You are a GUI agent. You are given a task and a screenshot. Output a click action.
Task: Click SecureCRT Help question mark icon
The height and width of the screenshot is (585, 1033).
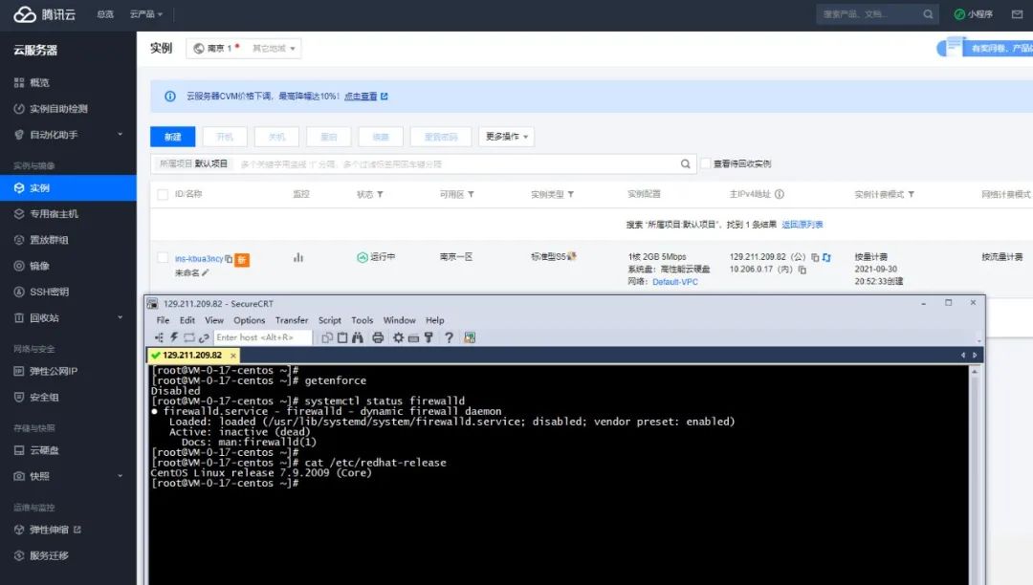point(449,337)
